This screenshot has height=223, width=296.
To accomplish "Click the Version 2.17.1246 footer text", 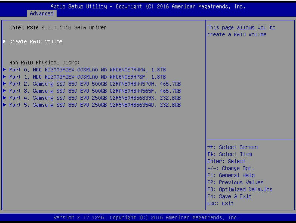I will click(147, 217).
